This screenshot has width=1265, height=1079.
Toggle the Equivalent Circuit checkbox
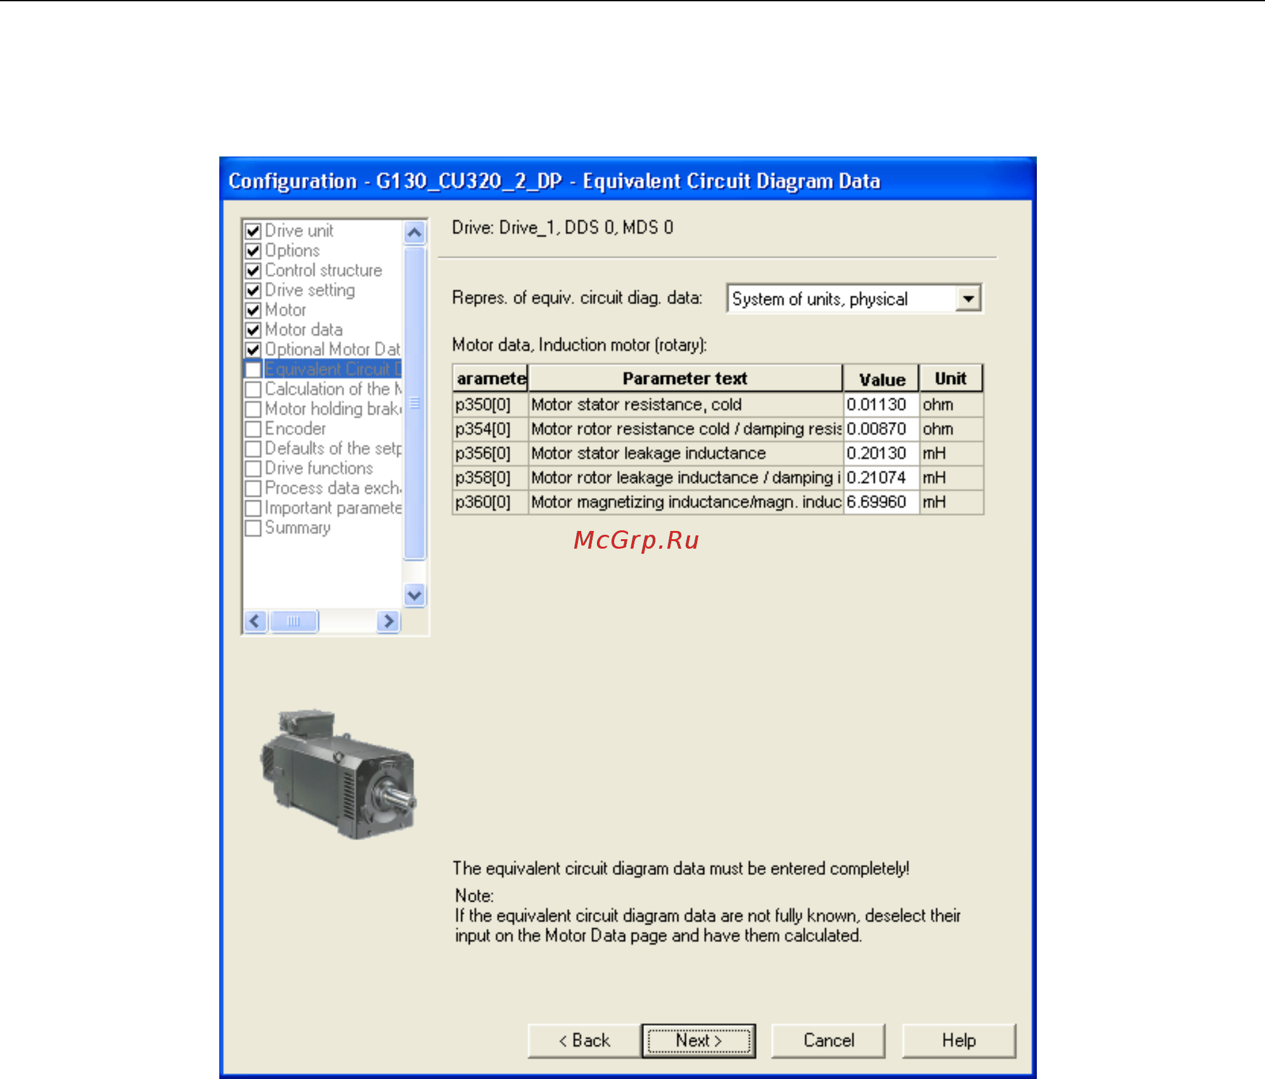[253, 369]
